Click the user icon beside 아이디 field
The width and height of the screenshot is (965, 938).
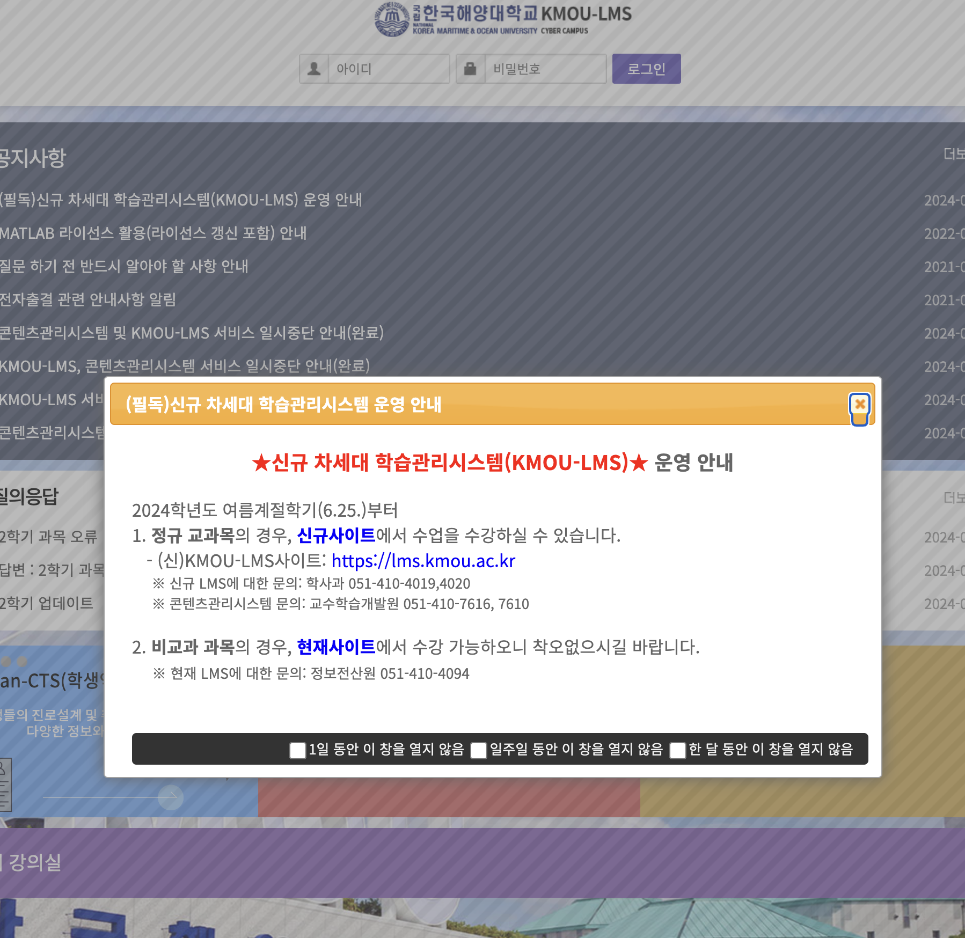314,69
